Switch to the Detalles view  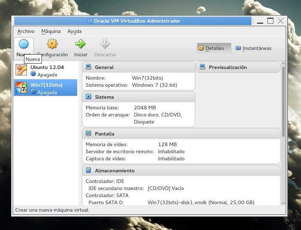click(214, 48)
